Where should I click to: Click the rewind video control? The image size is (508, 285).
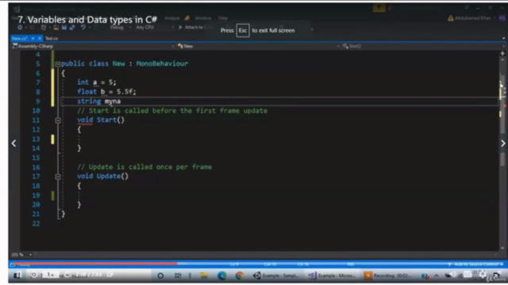(33, 275)
